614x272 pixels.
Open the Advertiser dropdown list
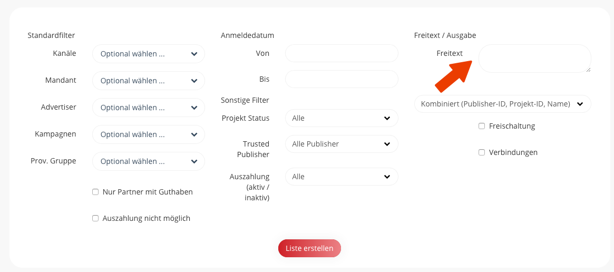[148, 108]
